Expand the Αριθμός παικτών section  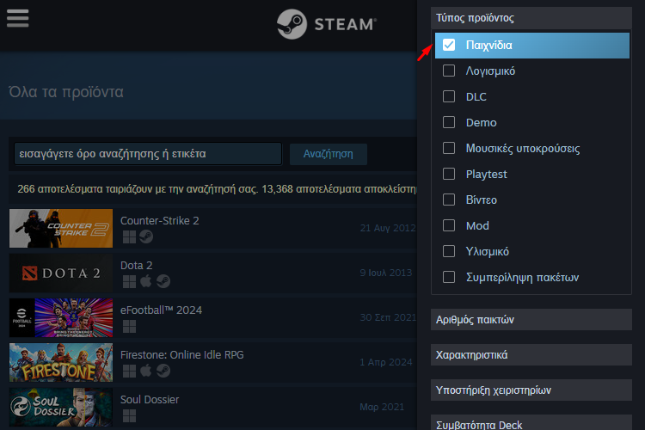pyautogui.click(x=531, y=320)
